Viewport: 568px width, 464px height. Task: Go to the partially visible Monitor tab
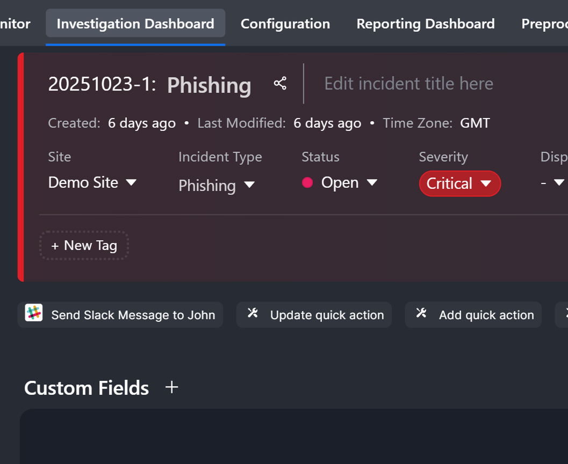[x=15, y=24]
